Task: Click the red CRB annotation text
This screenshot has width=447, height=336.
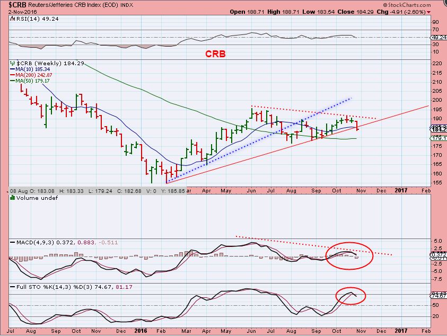Action: tap(215, 54)
